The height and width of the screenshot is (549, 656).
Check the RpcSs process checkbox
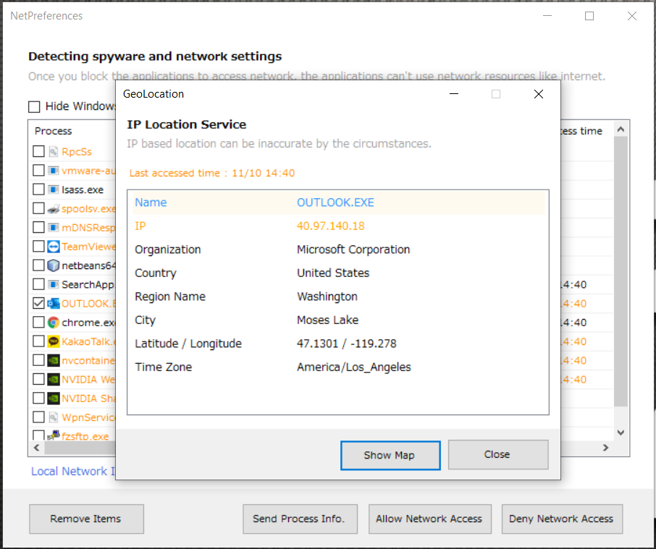(x=38, y=151)
